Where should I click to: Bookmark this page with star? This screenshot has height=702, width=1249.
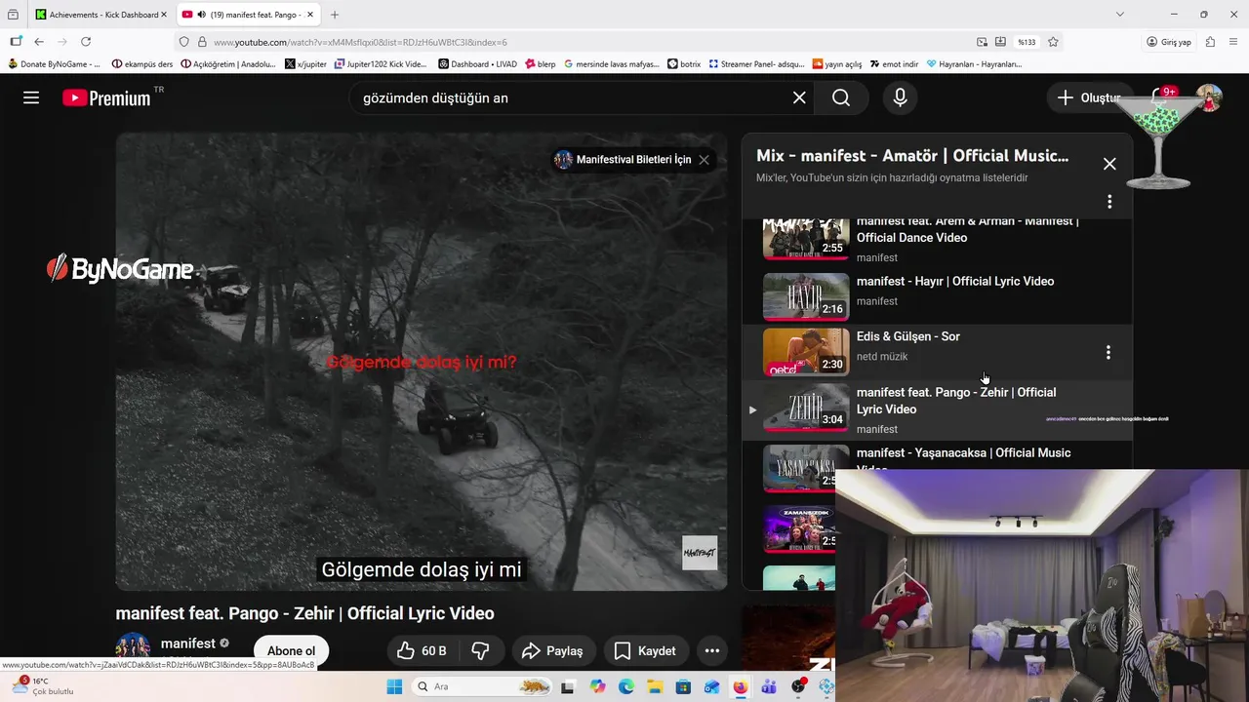point(1054,42)
